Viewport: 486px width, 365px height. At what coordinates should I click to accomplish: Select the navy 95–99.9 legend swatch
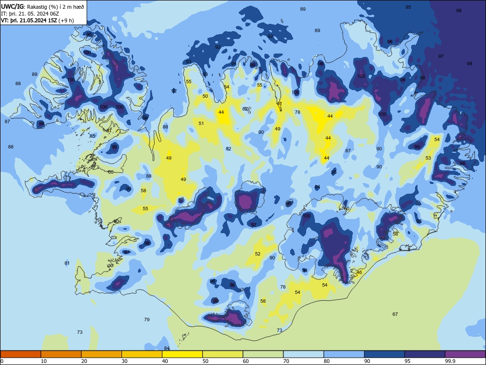425,354
